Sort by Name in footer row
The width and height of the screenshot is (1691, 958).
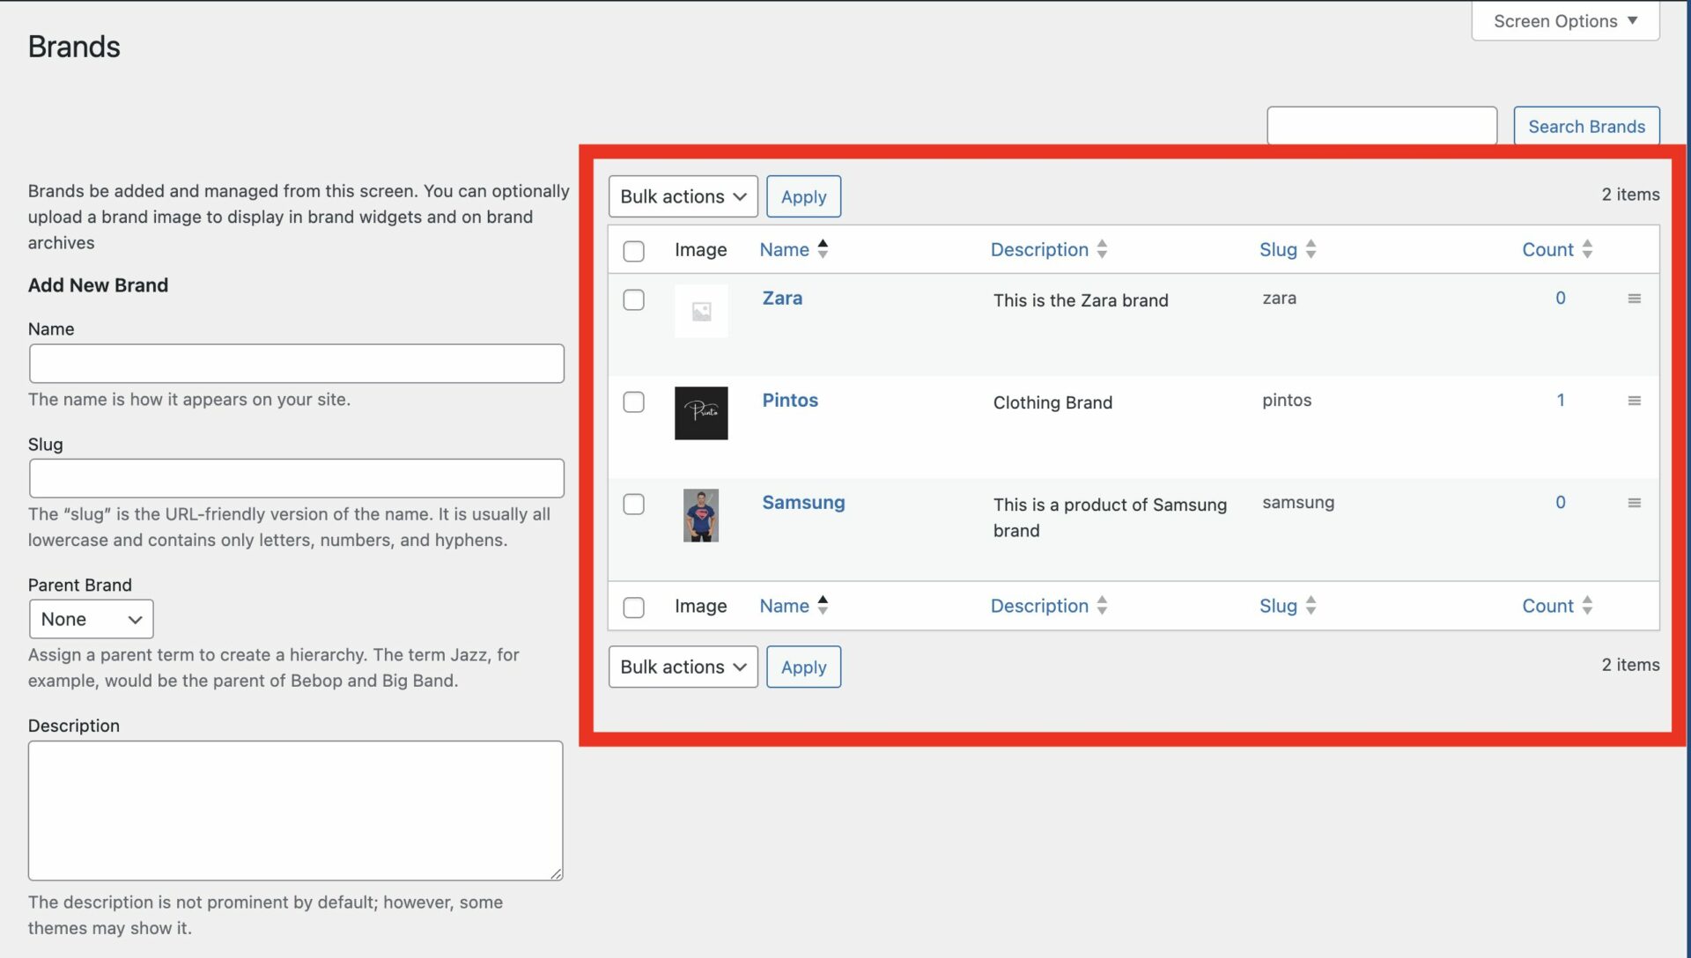(x=784, y=606)
